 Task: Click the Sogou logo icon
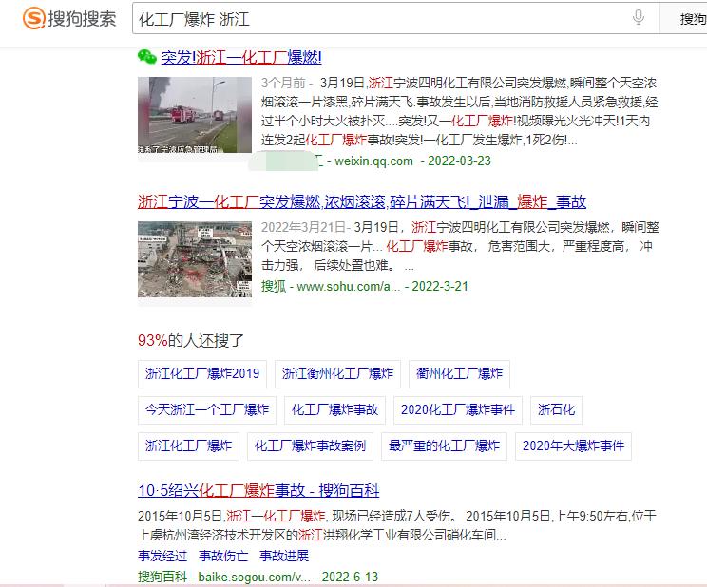(x=34, y=18)
